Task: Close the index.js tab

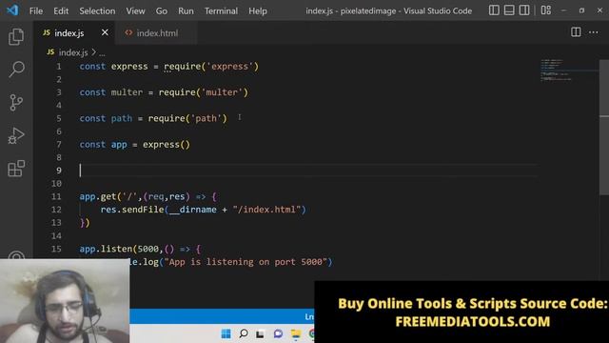Action: tap(105, 32)
